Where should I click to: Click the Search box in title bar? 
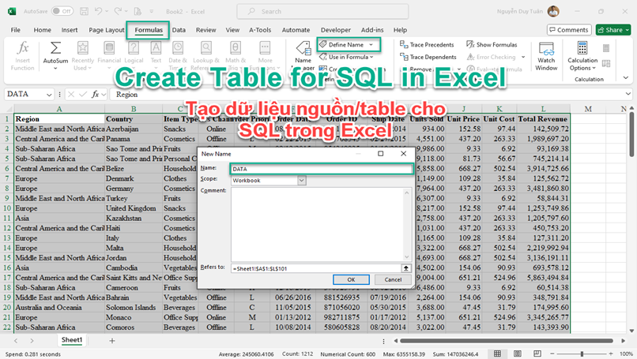pyautogui.click(x=322, y=11)
